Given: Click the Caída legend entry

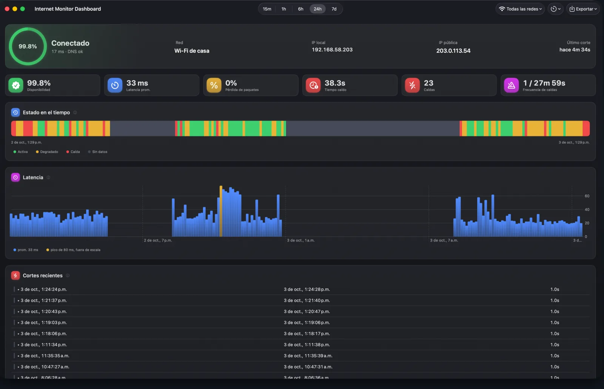Looking at the screenshot, I should click(x=73, y=152).
